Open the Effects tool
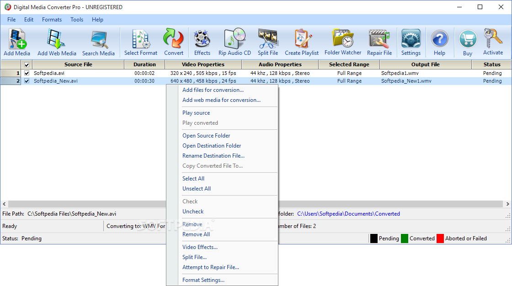This screenshot has width=512, height=286. (x=202, y=42)
